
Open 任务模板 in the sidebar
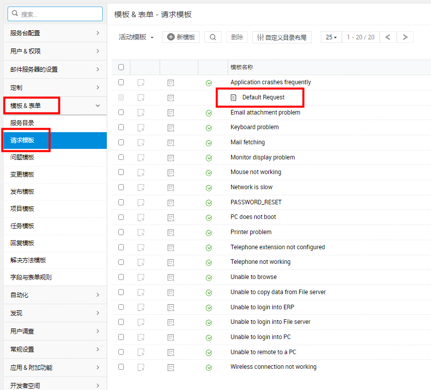pos(55,226)
